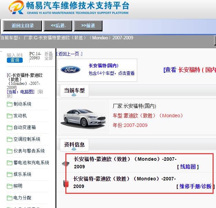Click the sidebar vehicle title [C-长安福特-蒙迪欧

pos(25,81)
